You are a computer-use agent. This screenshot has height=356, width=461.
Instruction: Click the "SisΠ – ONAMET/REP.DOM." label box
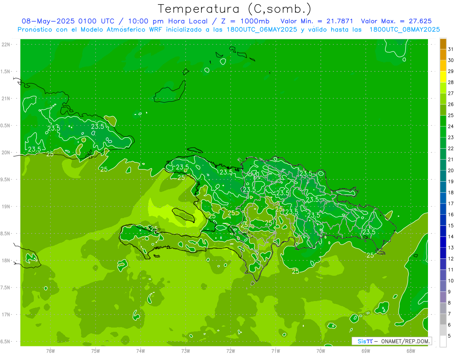click(392, 341)
